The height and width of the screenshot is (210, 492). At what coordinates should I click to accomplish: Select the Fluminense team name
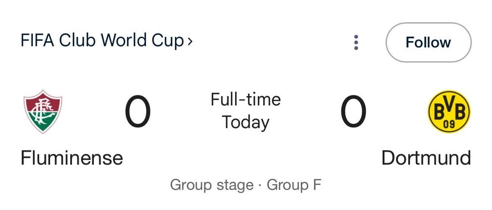click(72, 158)
